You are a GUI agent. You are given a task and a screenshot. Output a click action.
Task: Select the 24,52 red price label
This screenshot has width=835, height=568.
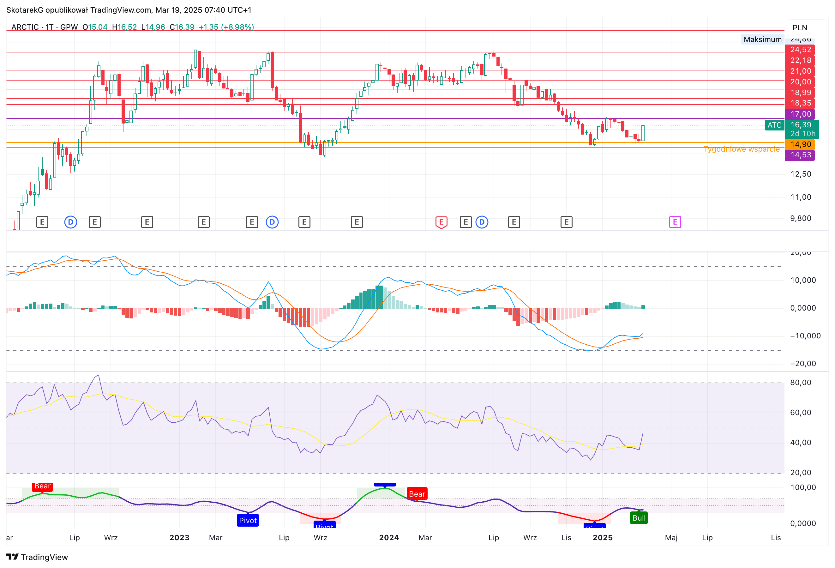(800, 50)
